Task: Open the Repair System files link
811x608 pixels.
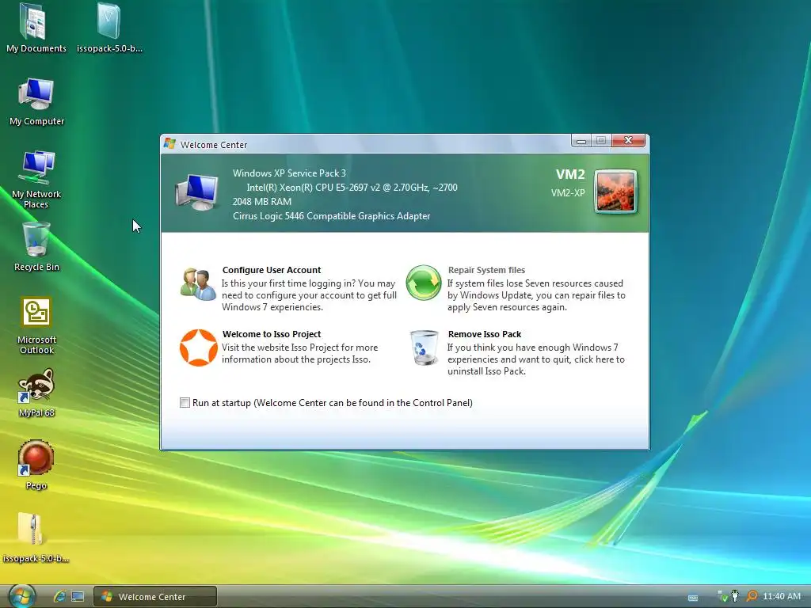Action: coord(486,270)
